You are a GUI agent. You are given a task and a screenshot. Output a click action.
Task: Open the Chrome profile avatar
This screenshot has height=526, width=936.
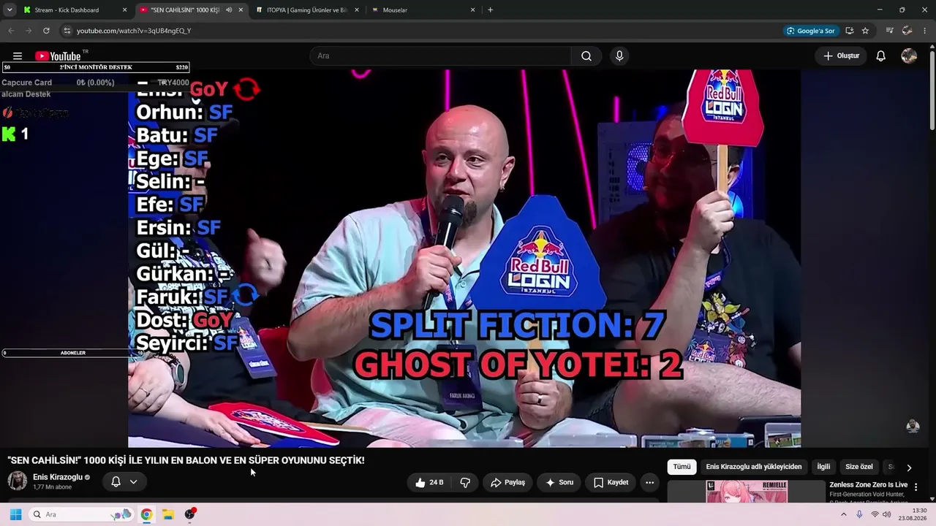pyautogui.click(x=907, y=31)
